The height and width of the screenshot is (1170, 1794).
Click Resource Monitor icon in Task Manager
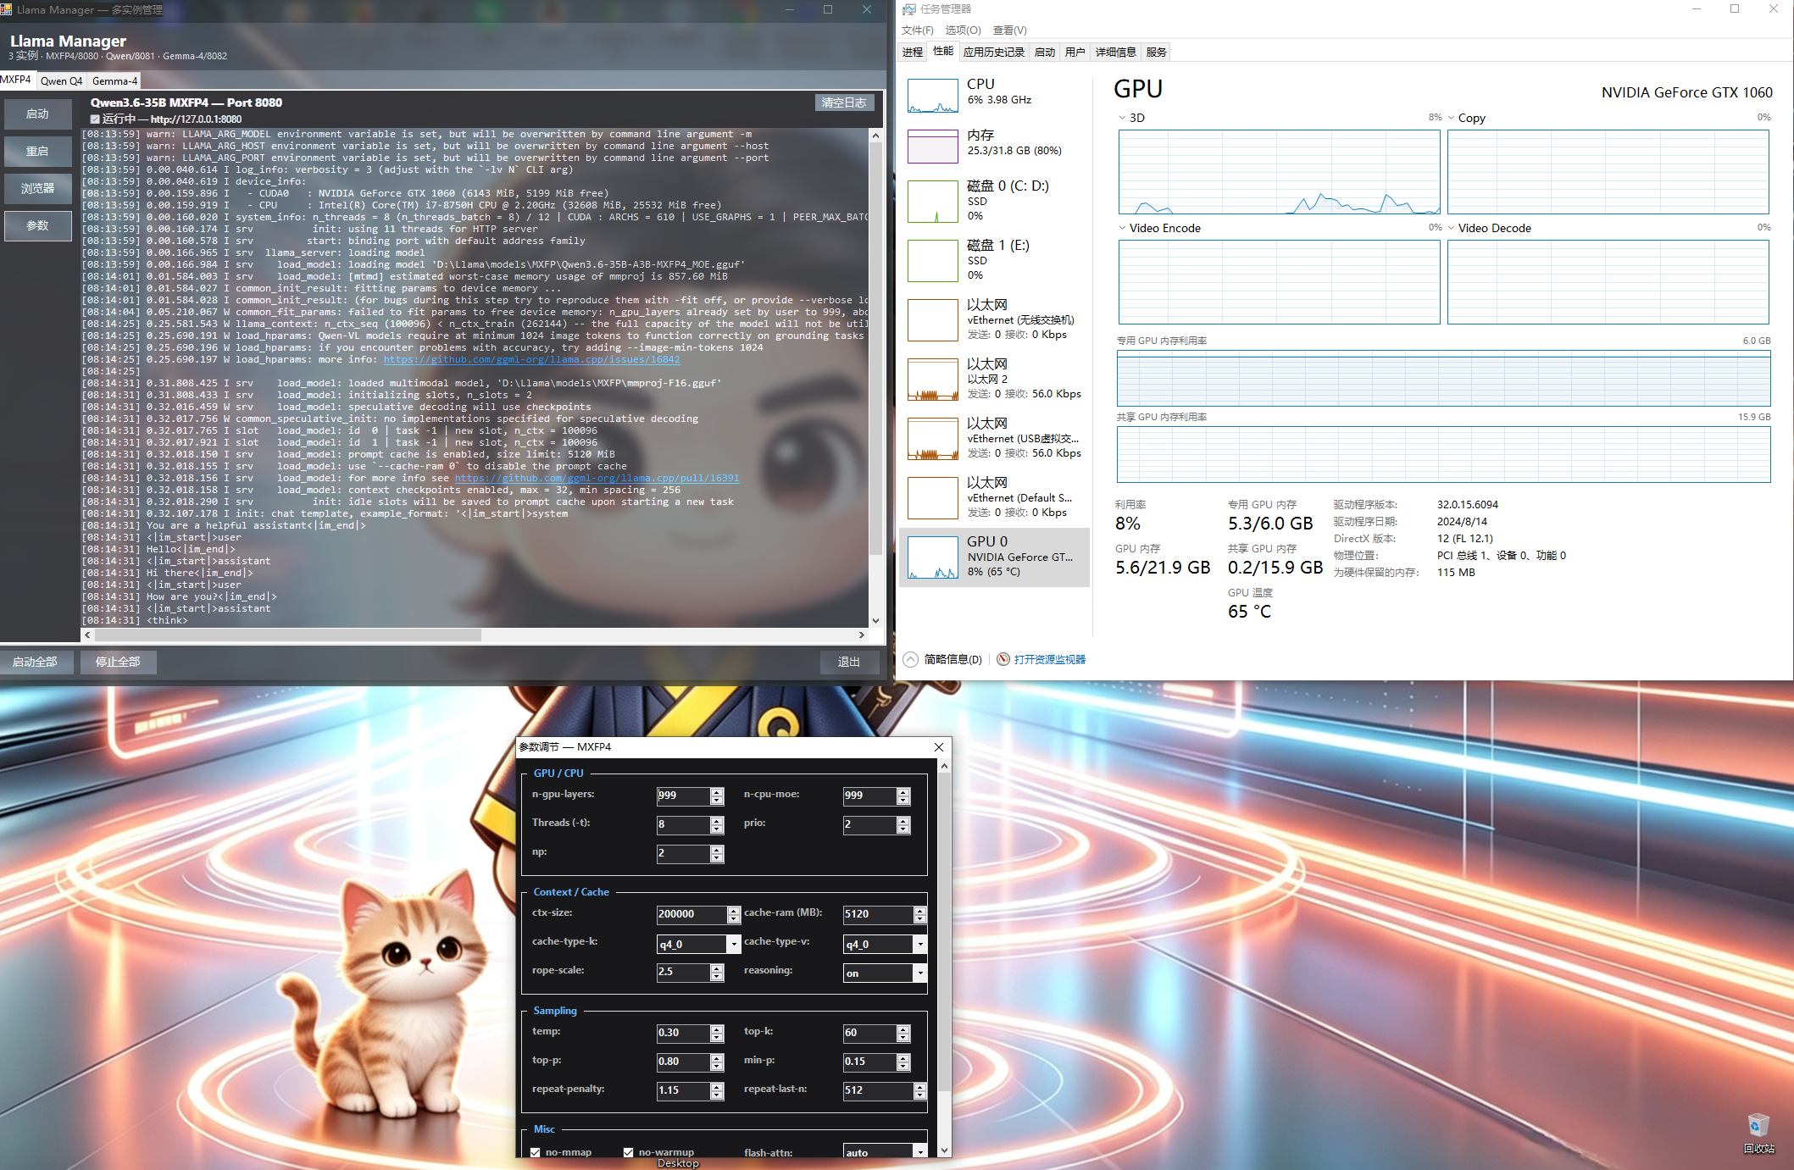click(1003, 659)
